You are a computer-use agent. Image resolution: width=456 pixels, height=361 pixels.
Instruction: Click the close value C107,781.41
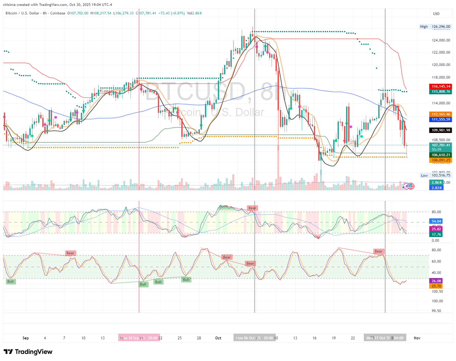(146, 13)
